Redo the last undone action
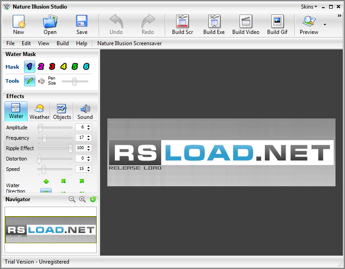Viewport: 345px width, 269px height. (148, 24)
